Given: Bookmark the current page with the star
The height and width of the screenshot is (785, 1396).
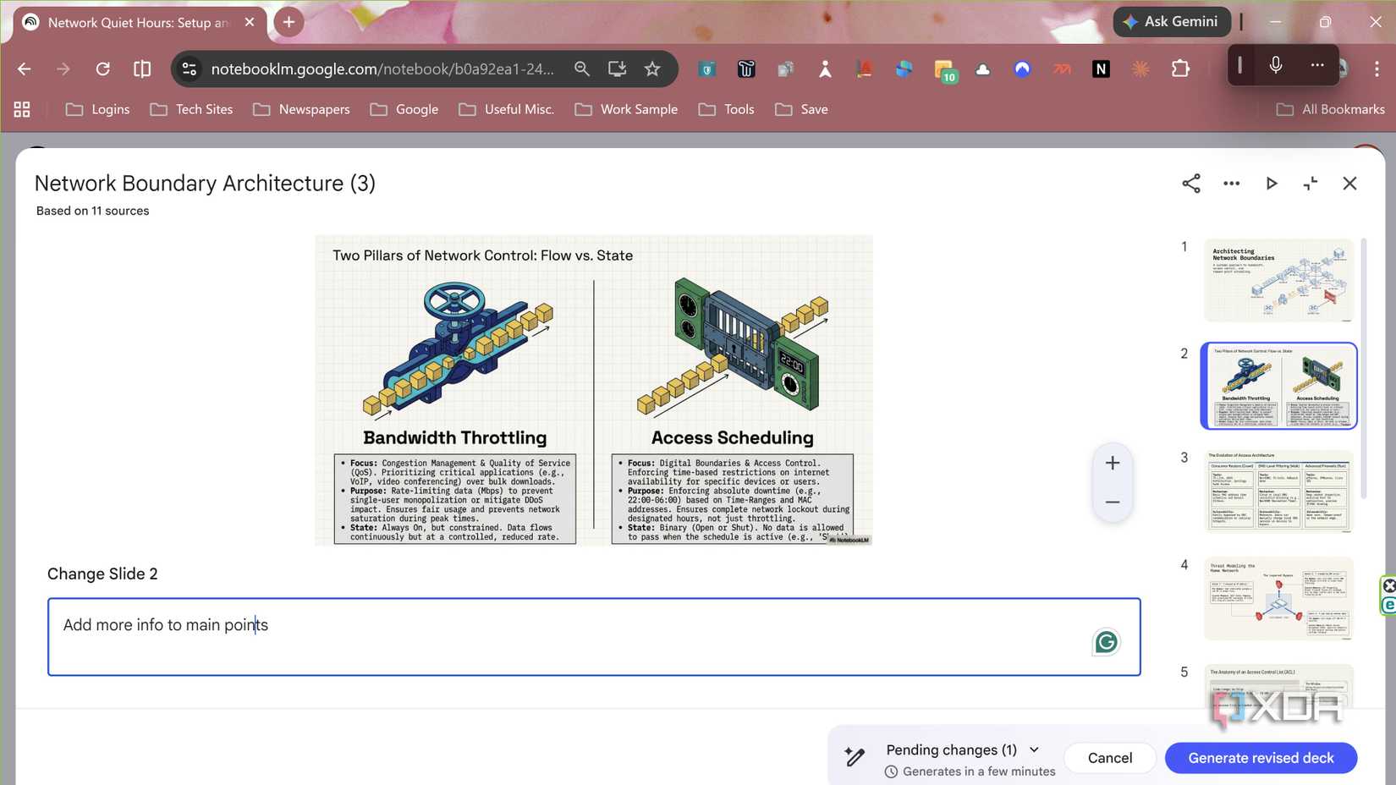Looking at the screenshot, I should pyautogui.click(x=652, y=69).
